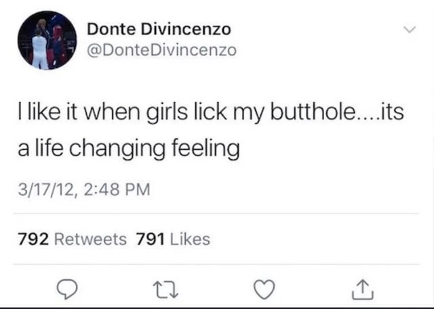Click the divider line above Retweets count
The image size is (434, 309).
point(217,214)
